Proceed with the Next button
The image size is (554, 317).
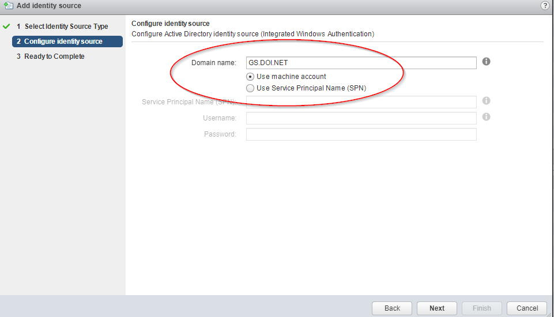point(437,308)
